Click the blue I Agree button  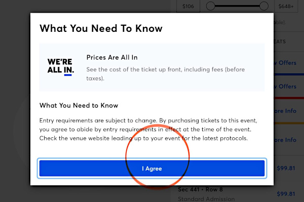click(152, 168)
